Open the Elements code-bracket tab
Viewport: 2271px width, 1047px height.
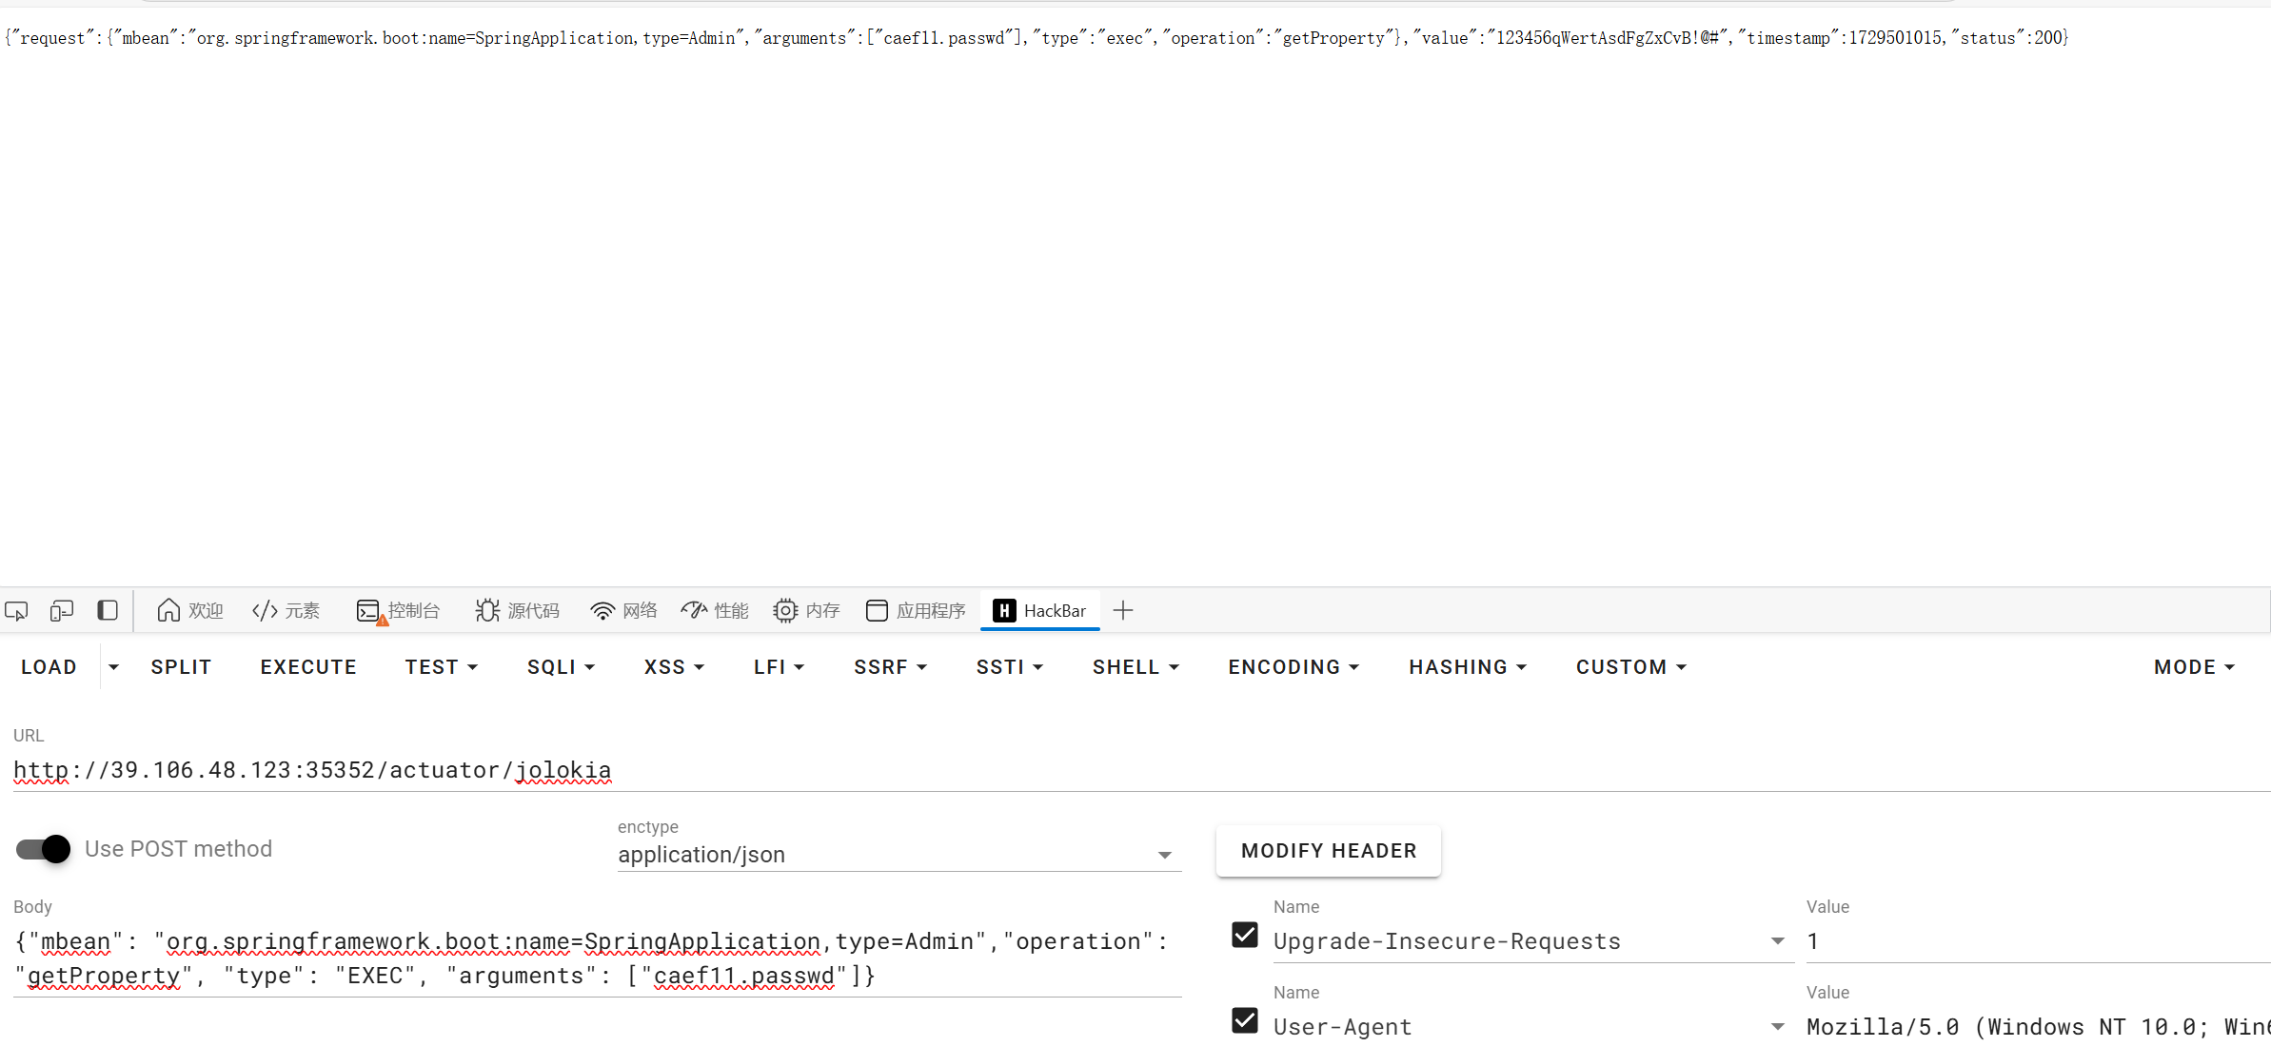coord(286,611)
